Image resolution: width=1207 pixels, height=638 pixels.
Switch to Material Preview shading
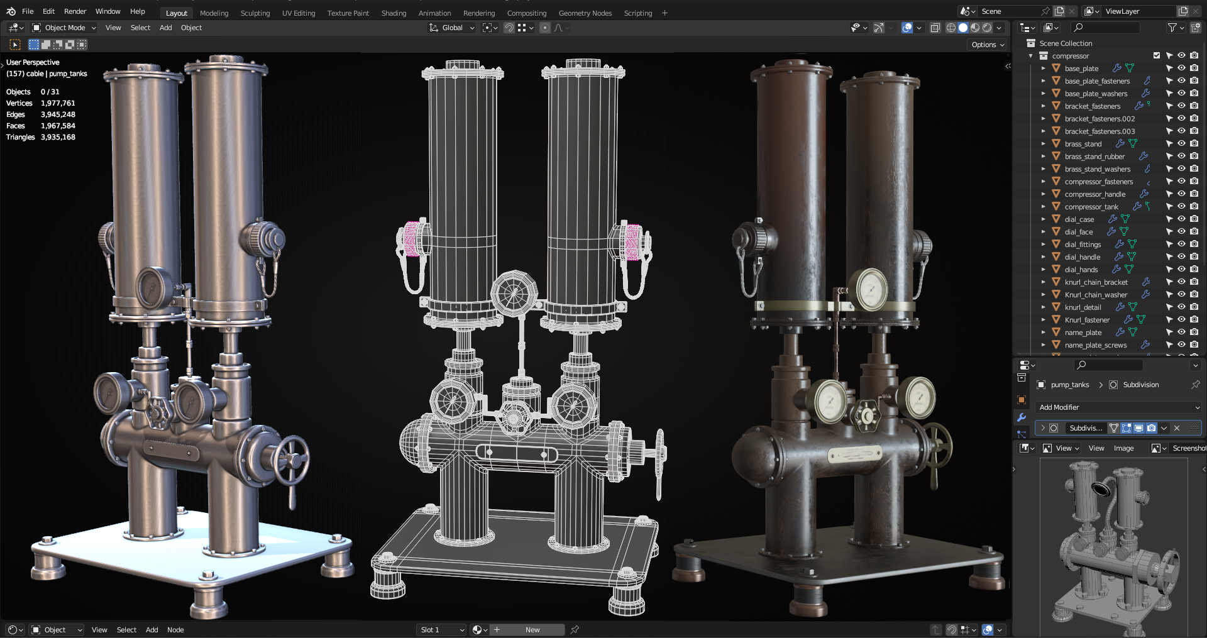[975, 28]
